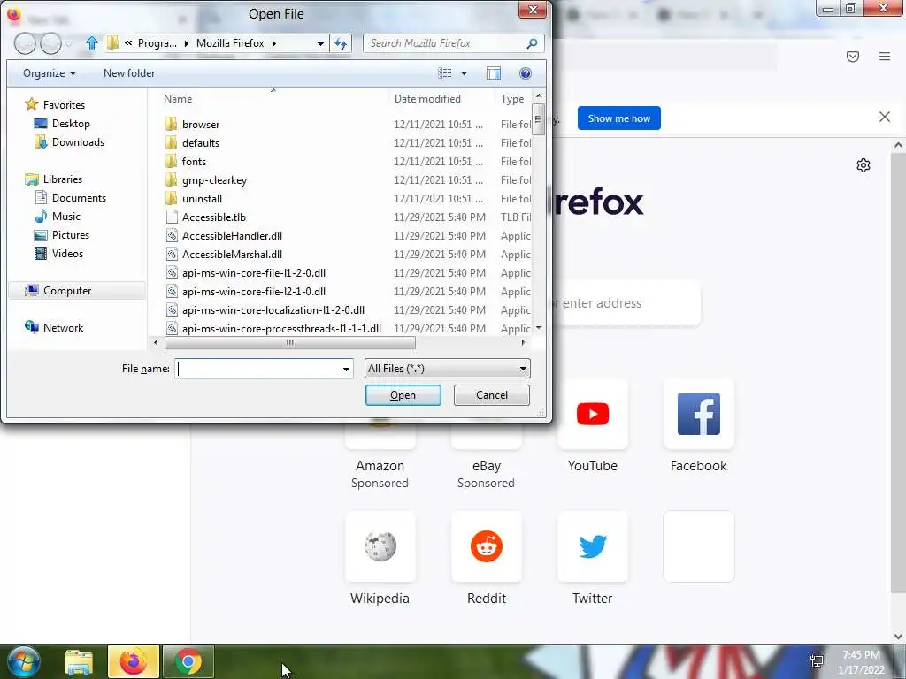Select api-ms-win-core-file-l1-2-0.dll
Viewport: 906px width, 679px height.
point(254,272)
